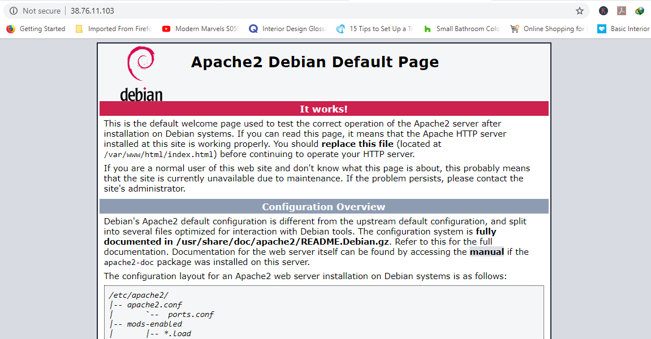Image resolution: width=651 pixels, height=339 pixels.
Task: Click 'Not secure' text in address bar
Action: pyautogui.click(x=41, y=11)
